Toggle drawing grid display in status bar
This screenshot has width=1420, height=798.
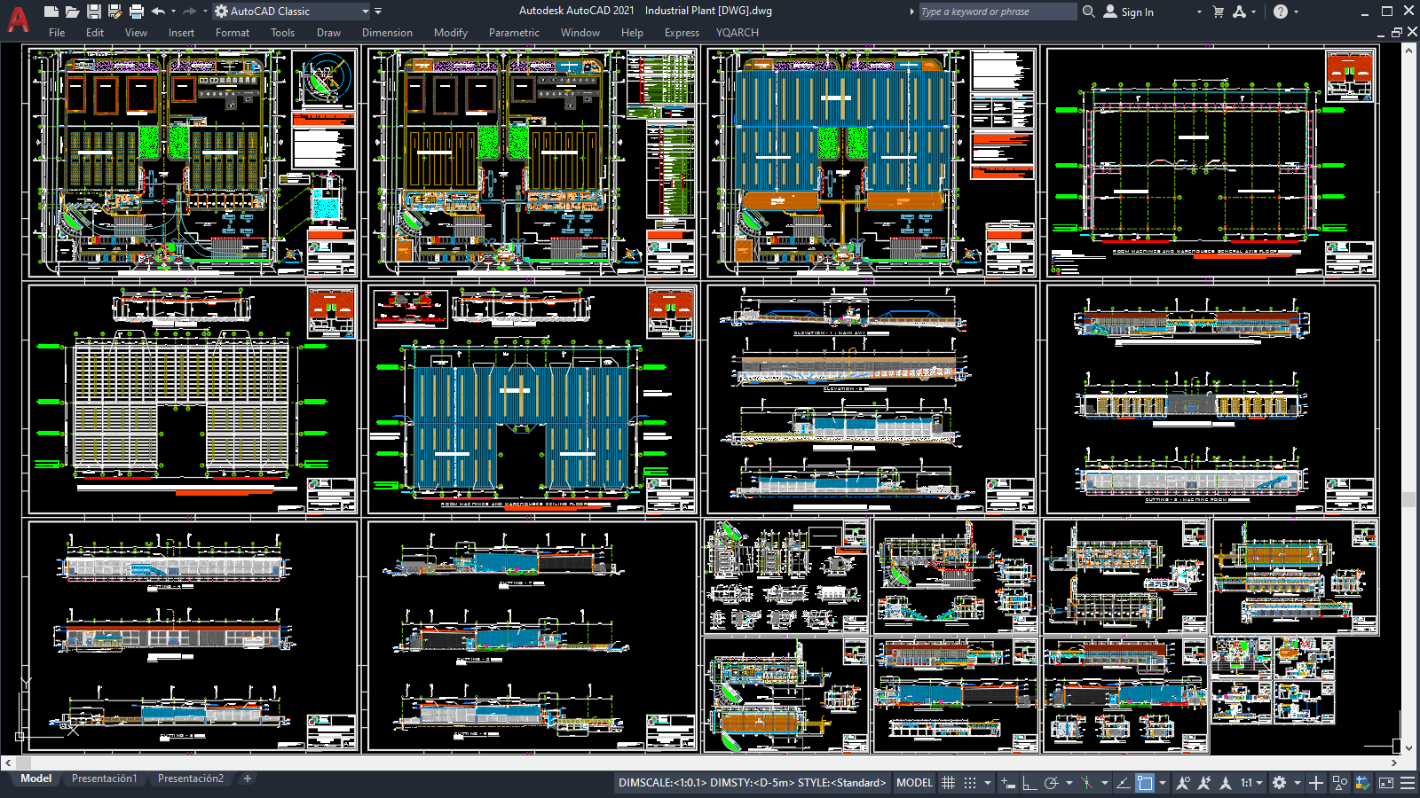(948, 783)
